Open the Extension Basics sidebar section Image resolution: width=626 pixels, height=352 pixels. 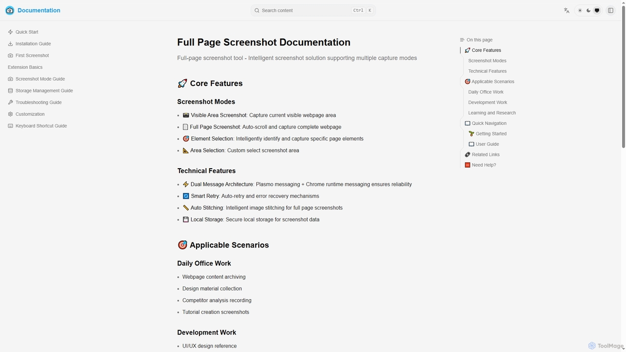pos(25,67)
